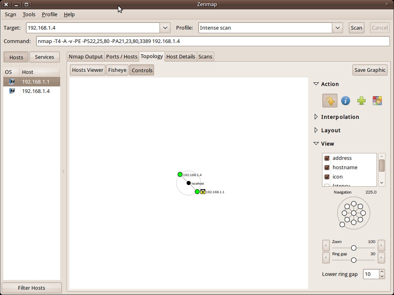394x295 pixels.
Task: Increase Zoom with right arrow button
Action: (381, 245)
